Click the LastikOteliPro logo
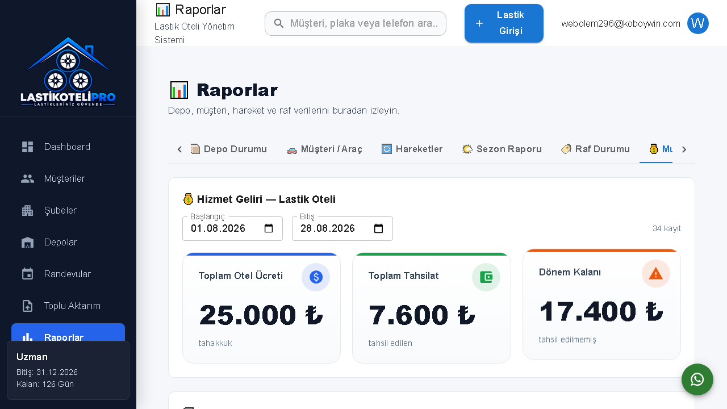Screen dimensions: 727x409 [x=68, y=72]
